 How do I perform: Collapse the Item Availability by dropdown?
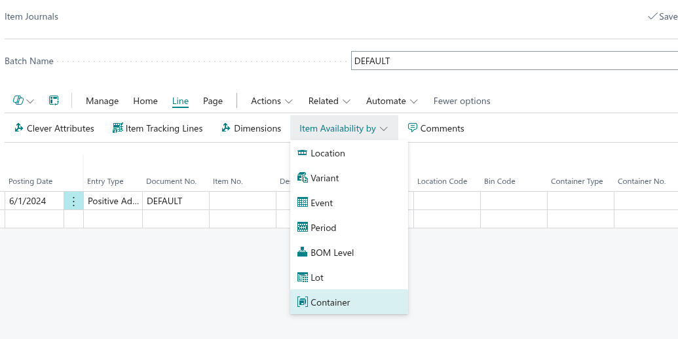click(x=343, y=128)
